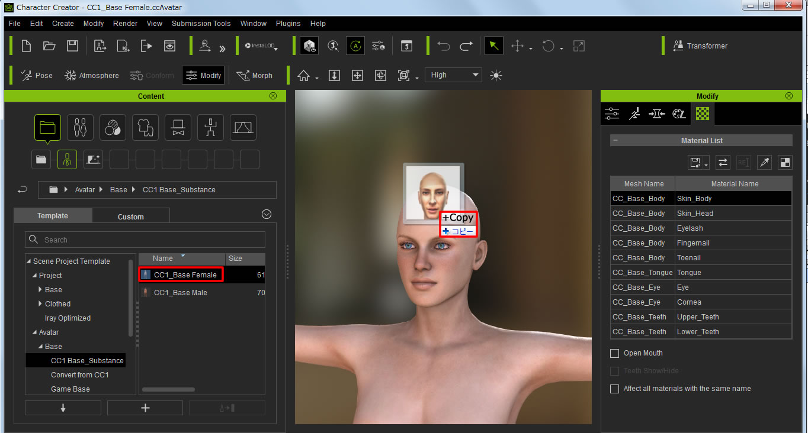
Task: Click the plus add button
Action: click(145, 408)
